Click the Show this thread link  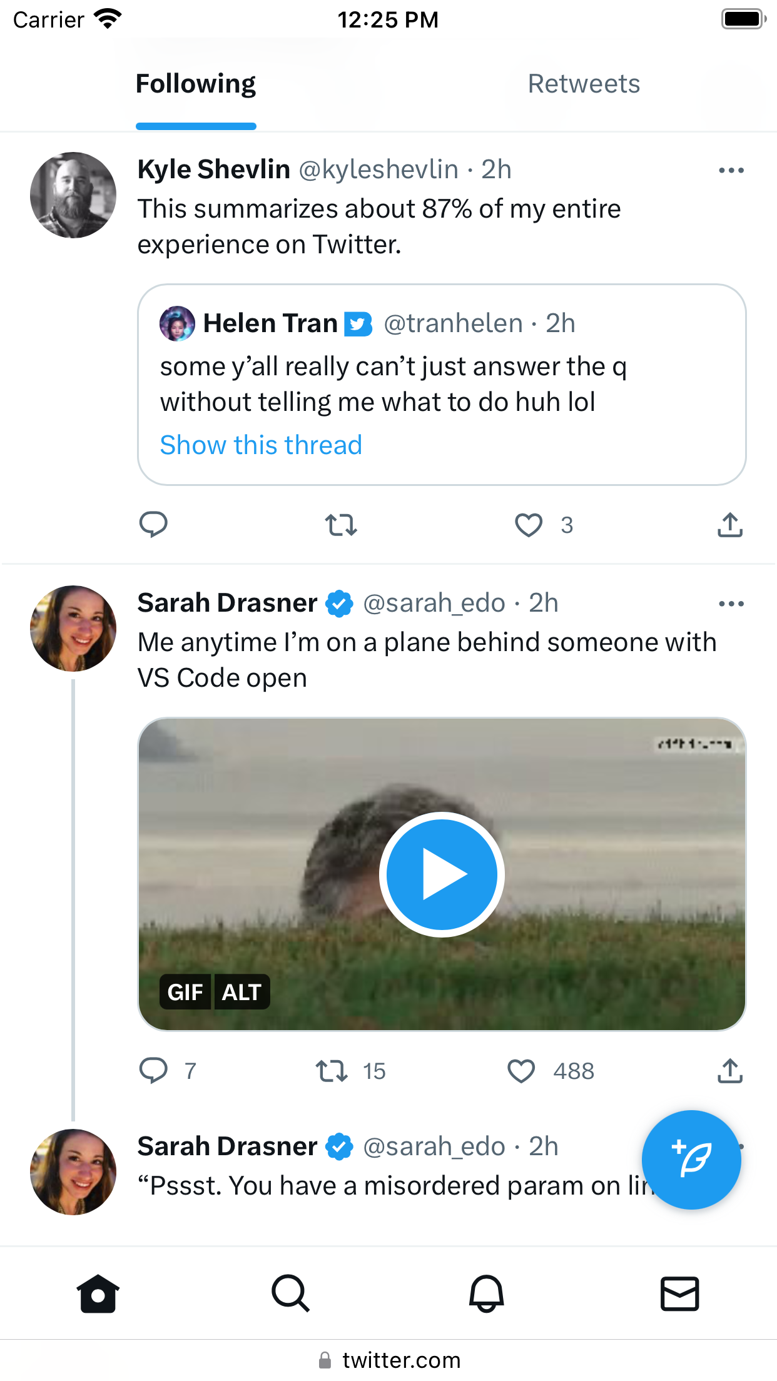[261, 445]
